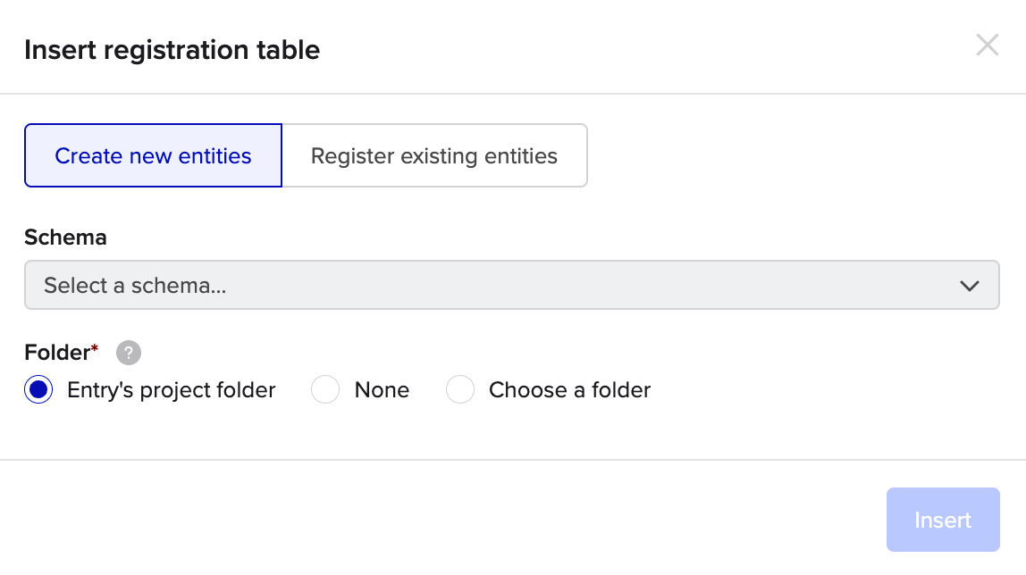Select the Create new entities tab
Viewport: 1026px width, 575px height.
[x=152, y=155]
